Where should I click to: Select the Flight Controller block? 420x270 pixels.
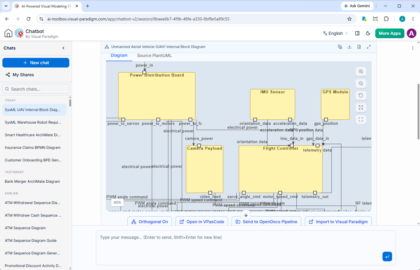click(x=280, y=169)
